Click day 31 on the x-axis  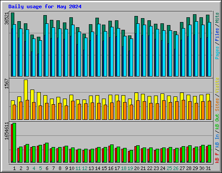pyautogui.click(x=208, y=168)
